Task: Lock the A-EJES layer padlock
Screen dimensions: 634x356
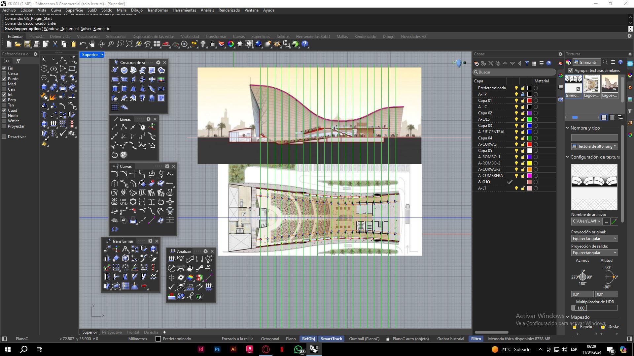Action: (x=523, y=119)
